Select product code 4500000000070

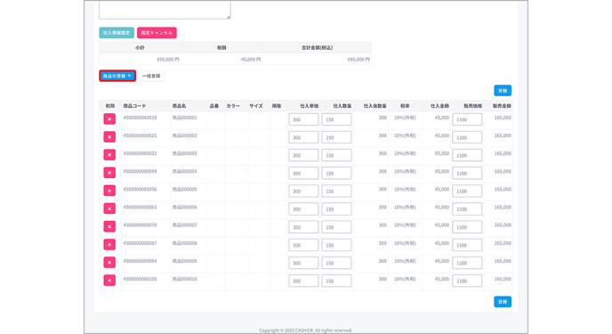140,225
